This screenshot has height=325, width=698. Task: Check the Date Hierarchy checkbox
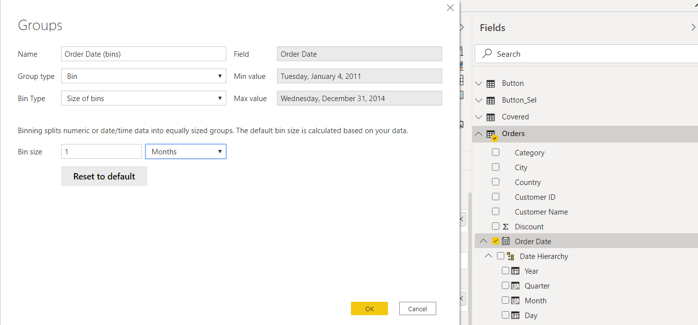[500, 256]
